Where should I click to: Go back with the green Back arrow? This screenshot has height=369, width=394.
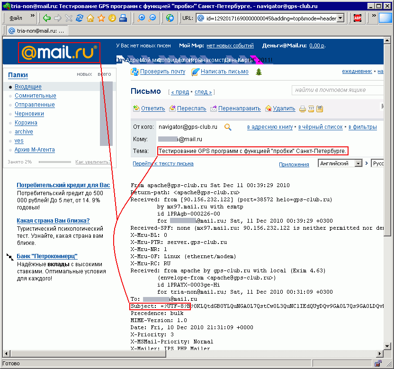click(x=47, y=18)
